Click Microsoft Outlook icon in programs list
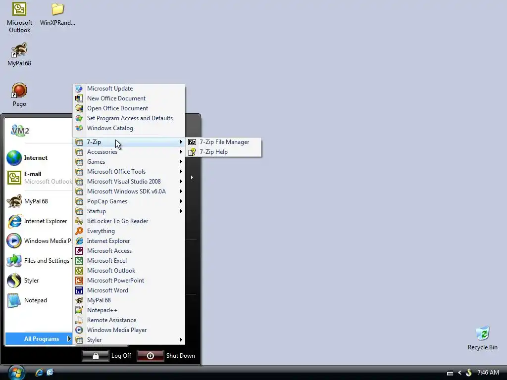 pyautogui.click(x=79, y=271)
